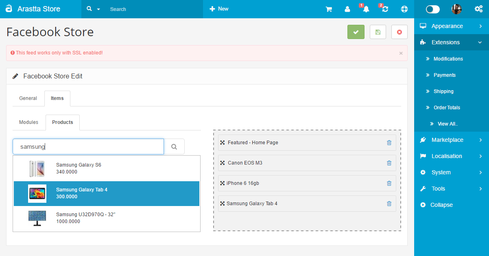Select Samsung Galaxy Tab 4 from results

(x=107, y=193)
